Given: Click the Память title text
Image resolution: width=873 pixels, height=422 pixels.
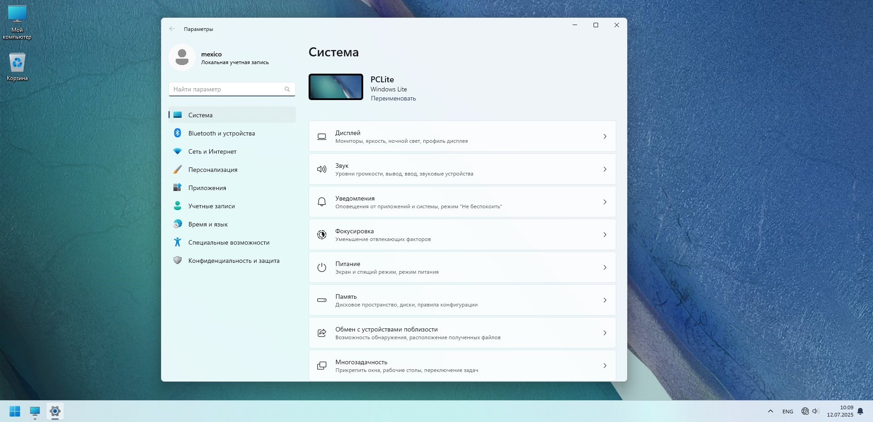Looking at the screenshot, I should tap(346, 296).
